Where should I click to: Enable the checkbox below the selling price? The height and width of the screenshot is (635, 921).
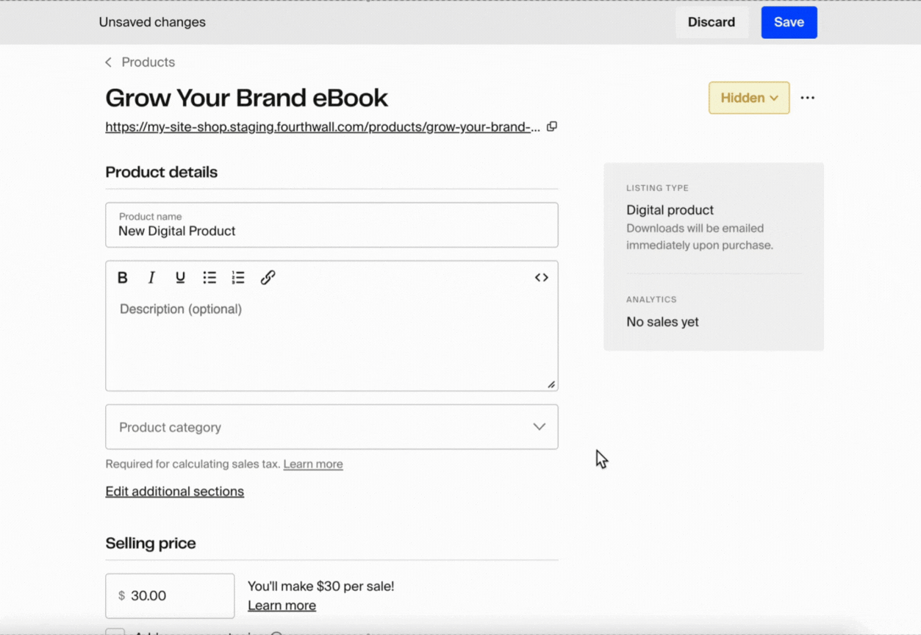(115, 632)
